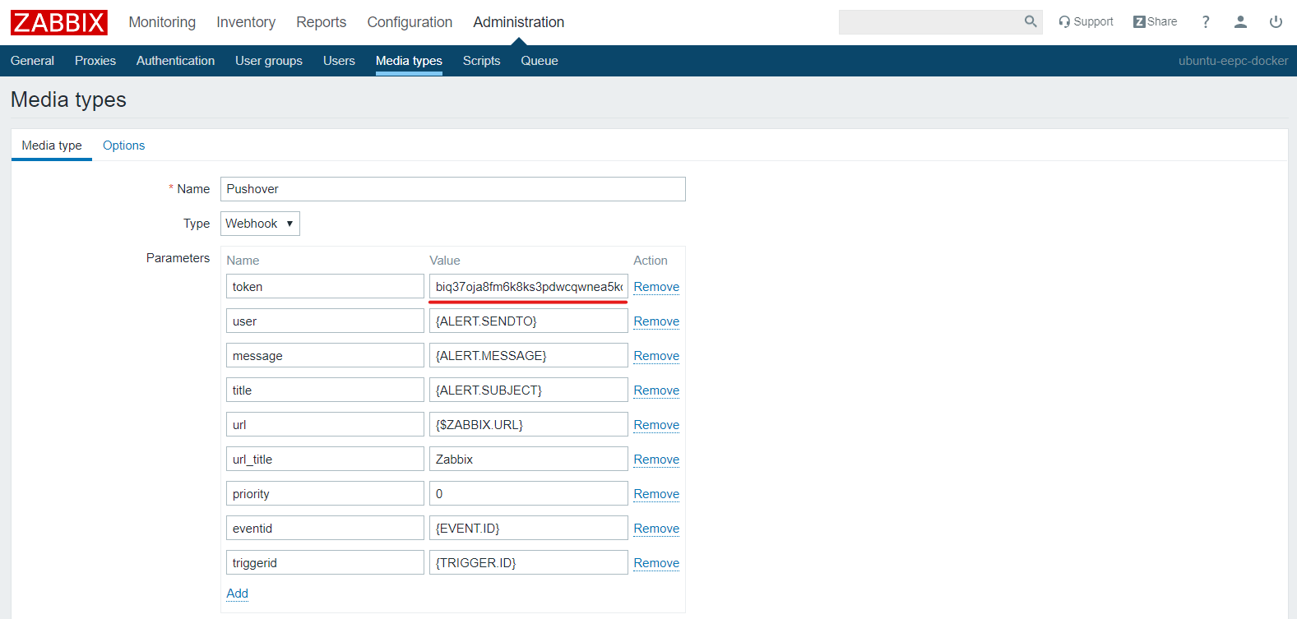Click the logout power icon

tap(1276, 22)
